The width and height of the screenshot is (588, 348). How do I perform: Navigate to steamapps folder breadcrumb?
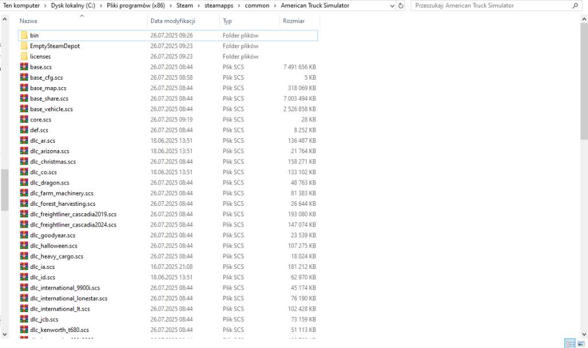click(219, 6)
